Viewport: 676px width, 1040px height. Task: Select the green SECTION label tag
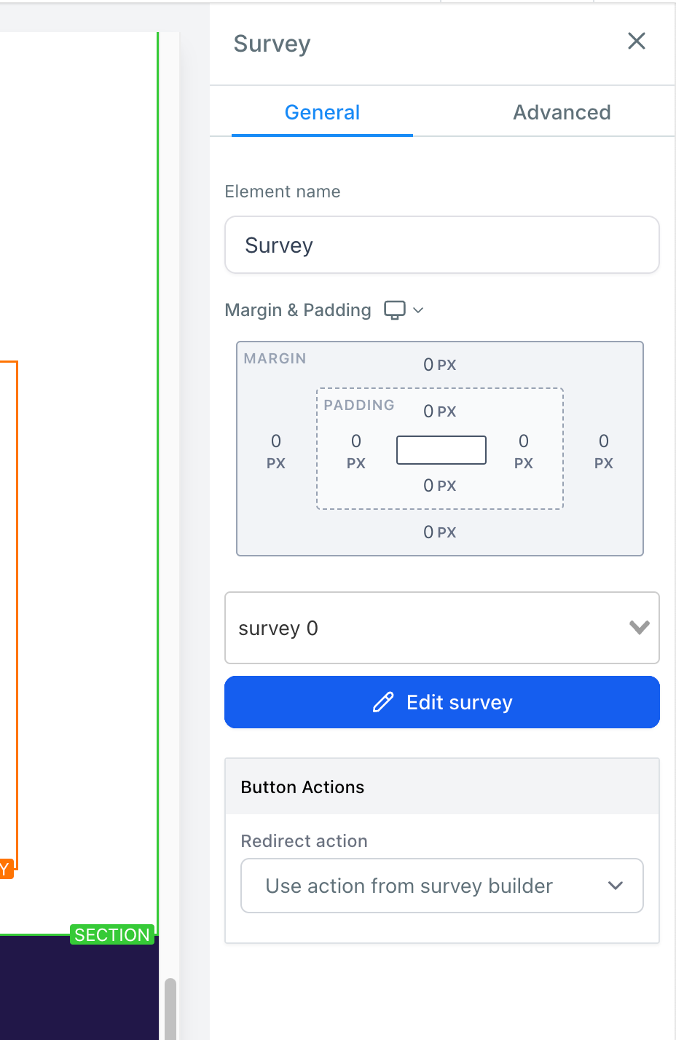pyautogui.click(x=112, y=935)
